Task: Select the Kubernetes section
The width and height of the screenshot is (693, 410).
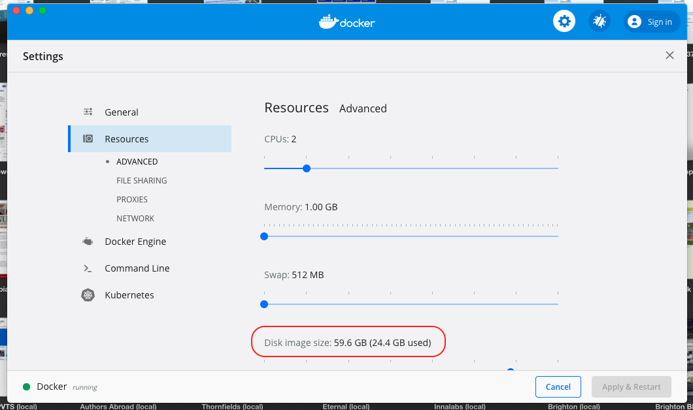Action: pyautogui.click(x=150, y=295)
